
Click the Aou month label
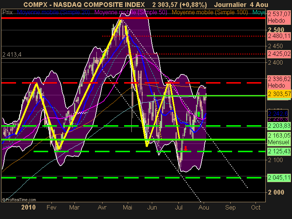[x=204, y=207]
